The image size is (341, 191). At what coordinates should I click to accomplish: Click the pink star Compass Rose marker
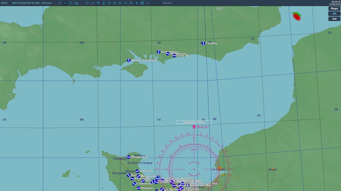click(x=194, y=127)
